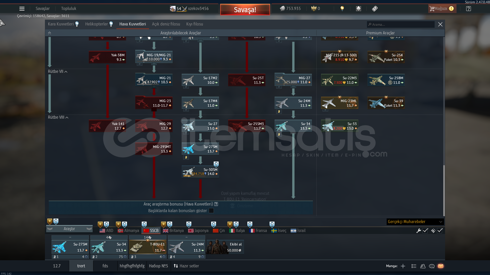Open the Mağaza shopping cart
Image resolution: width=490 pixels, height=275 pixels.
442,9
